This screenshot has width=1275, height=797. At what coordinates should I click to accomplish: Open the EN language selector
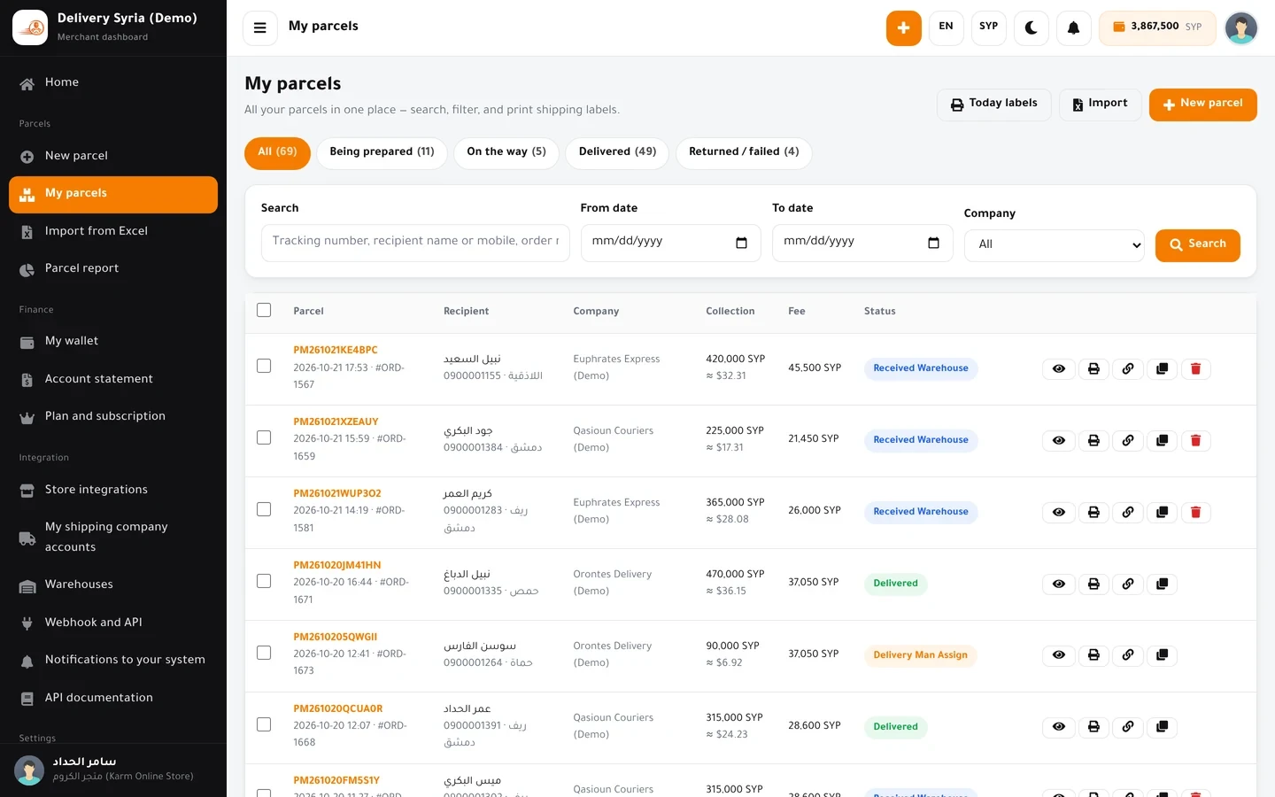click(946, 27)
